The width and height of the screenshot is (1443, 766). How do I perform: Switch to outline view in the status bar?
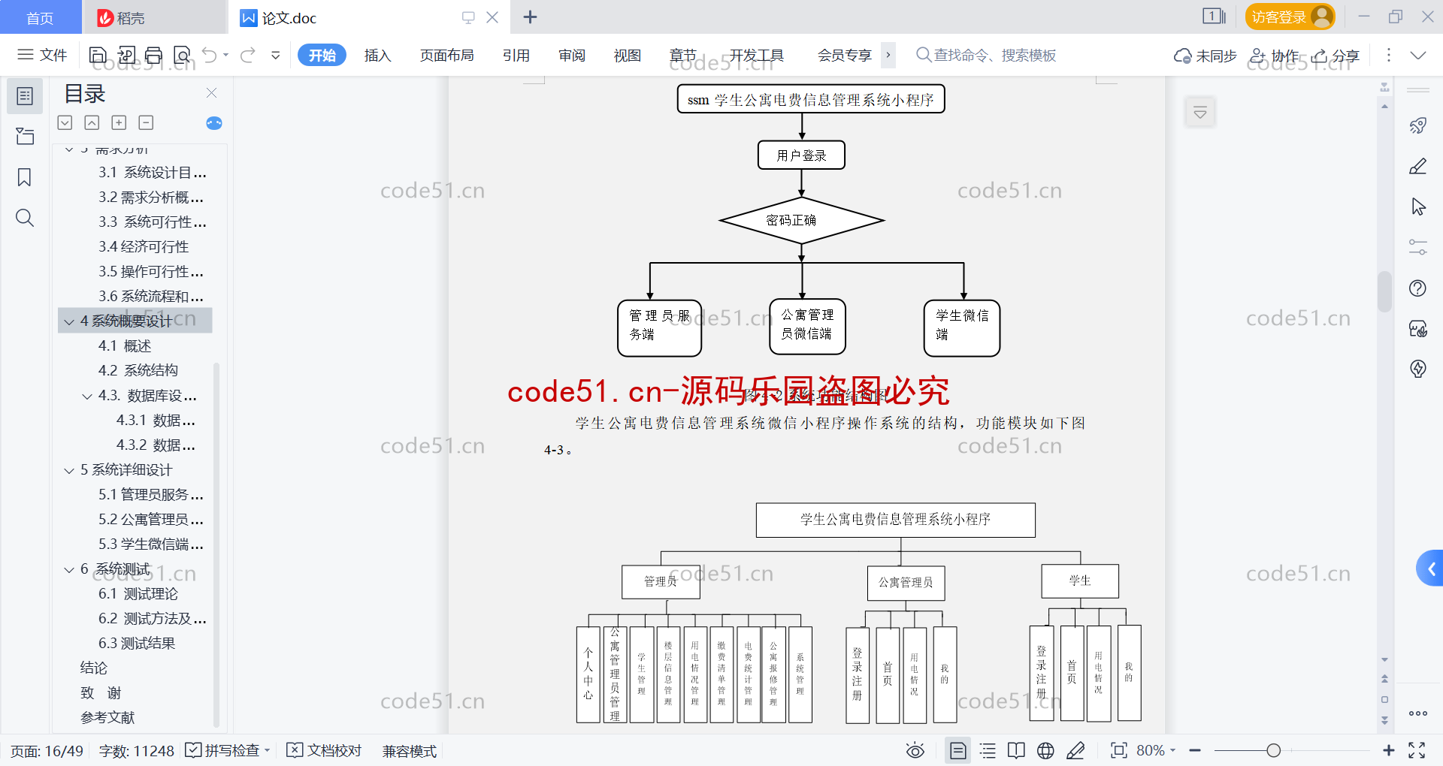tap(988, 750)
